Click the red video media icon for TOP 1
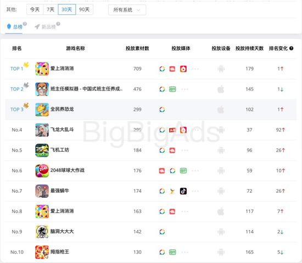The image size is (302, 263). point(183,68)
